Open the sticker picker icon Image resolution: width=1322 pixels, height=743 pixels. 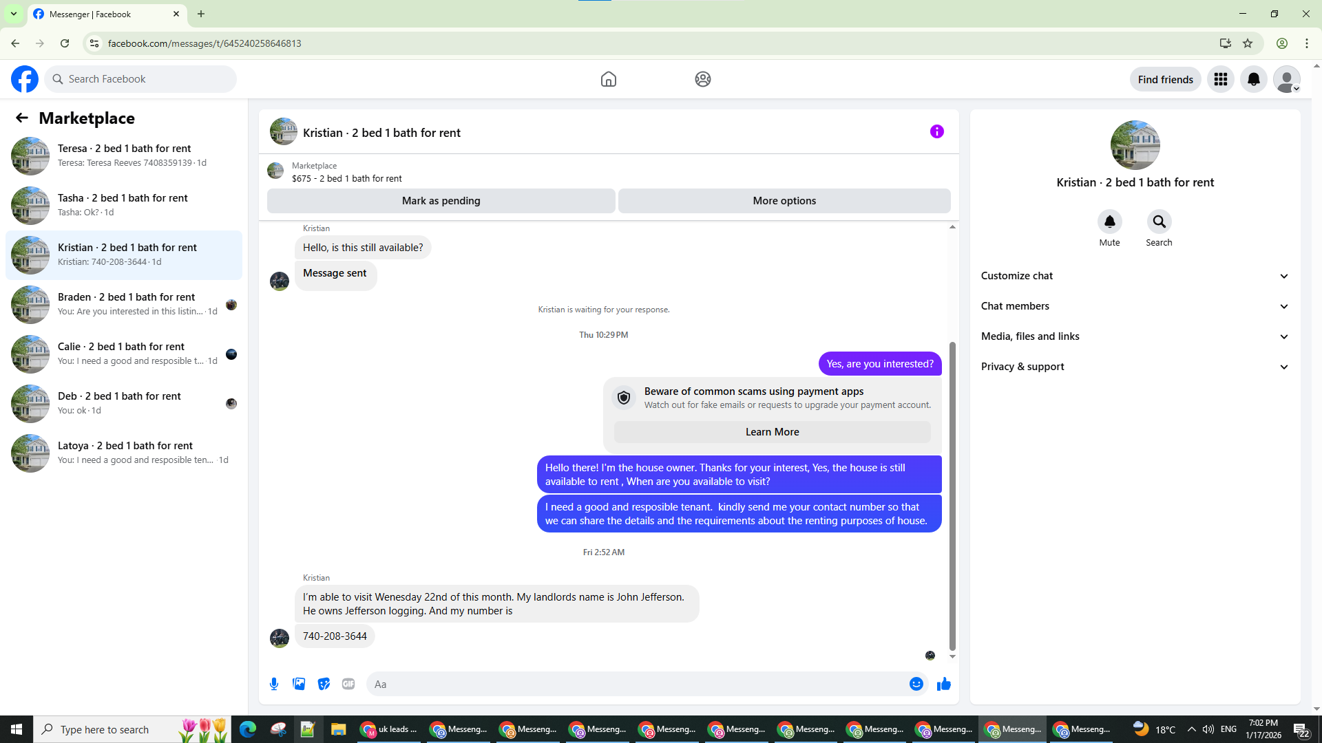(x=324, y=684)
